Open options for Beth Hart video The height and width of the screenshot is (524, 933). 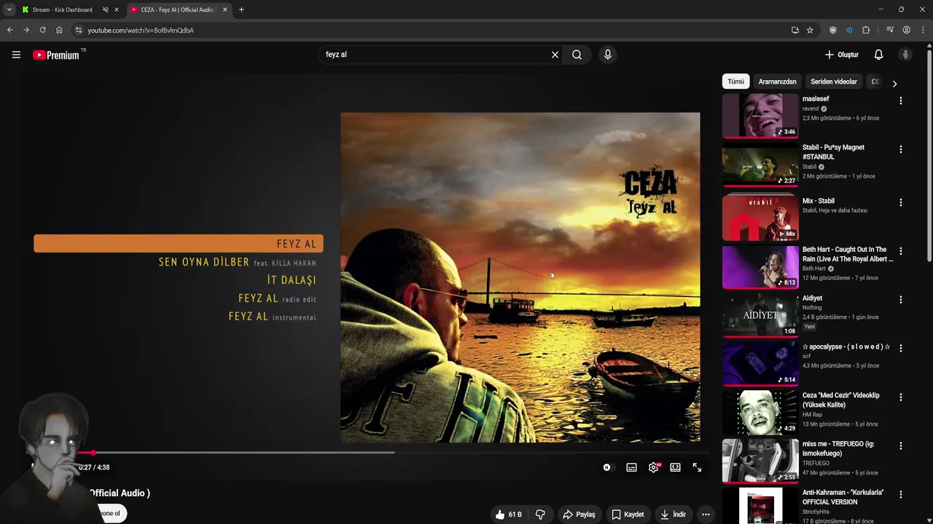[900, 251]
